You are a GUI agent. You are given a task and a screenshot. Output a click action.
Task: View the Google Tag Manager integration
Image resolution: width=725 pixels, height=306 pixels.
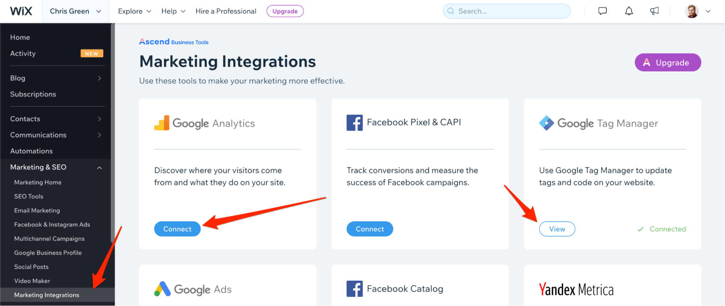[557, 229]
